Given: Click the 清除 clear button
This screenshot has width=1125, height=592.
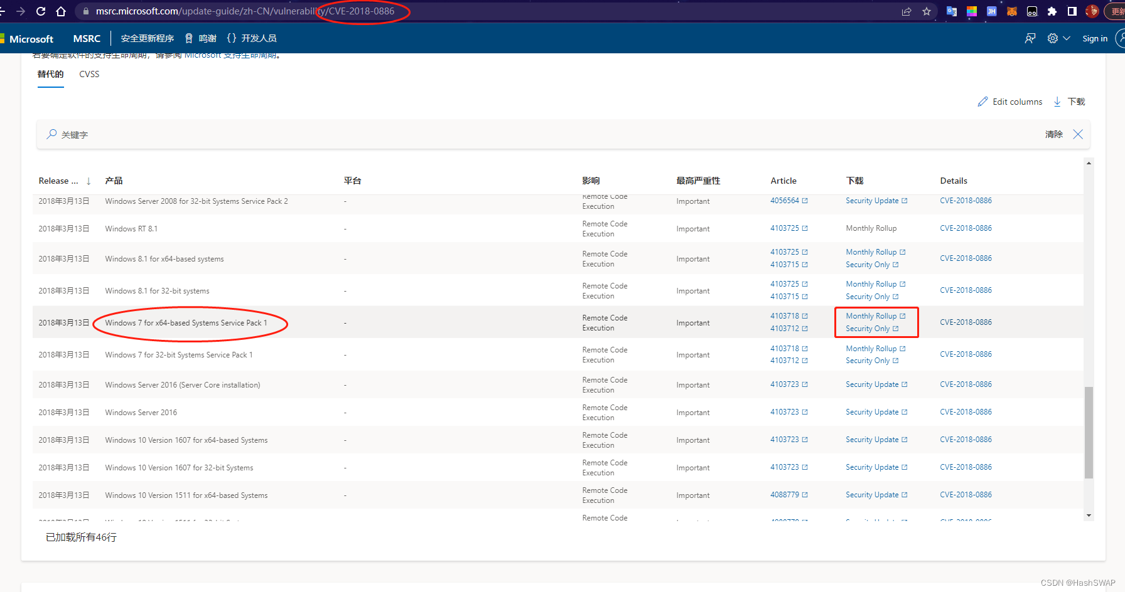Looking at the screenshot, I should pos(1054,134).
